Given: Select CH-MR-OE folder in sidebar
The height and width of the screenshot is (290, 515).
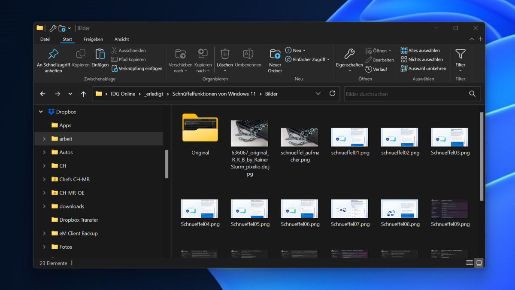Looking at the screenshot, I should (72, 193).
